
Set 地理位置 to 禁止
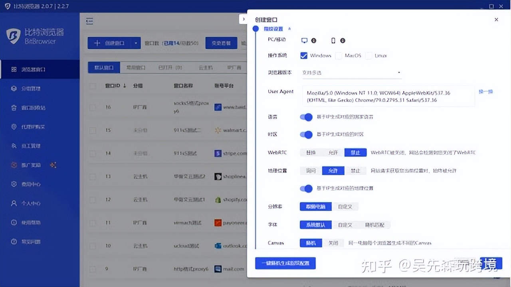coord(355,171)
